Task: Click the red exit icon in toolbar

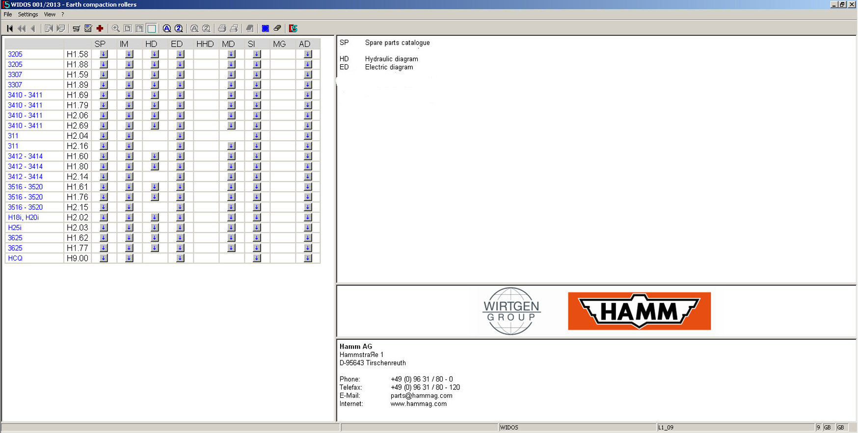Action: [294, 28]
